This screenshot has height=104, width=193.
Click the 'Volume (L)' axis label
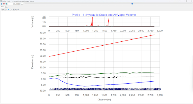click(x=32, y=22)
